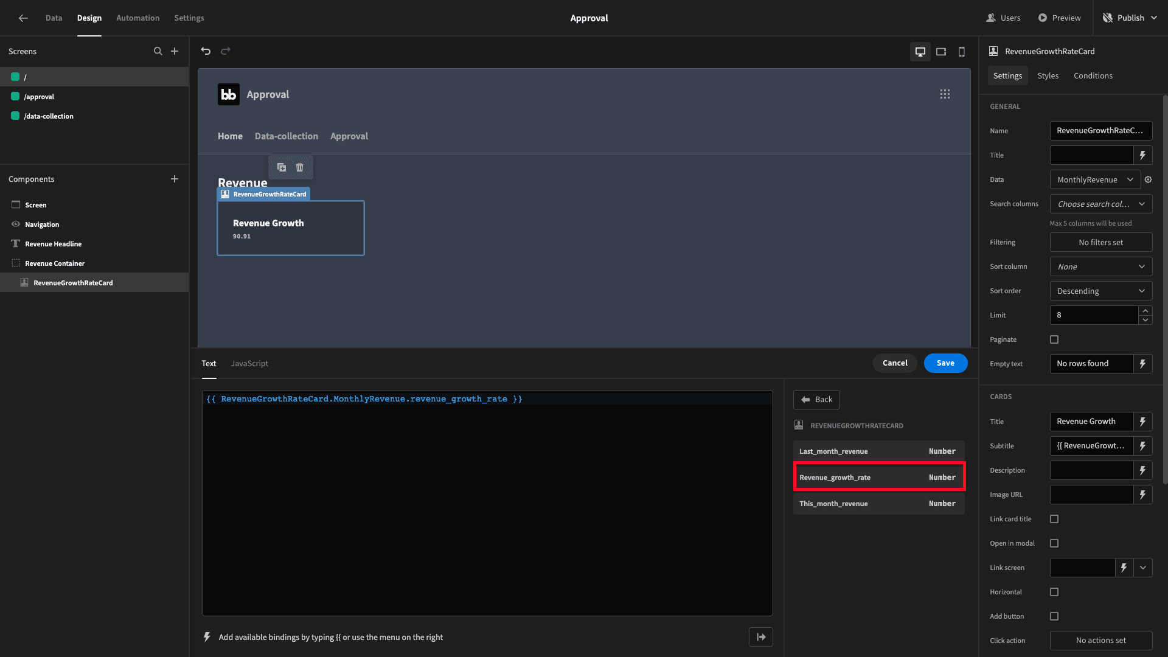Screen dimensions: 1168x657
Task: Save the binding changes
Action: point(945,363)
